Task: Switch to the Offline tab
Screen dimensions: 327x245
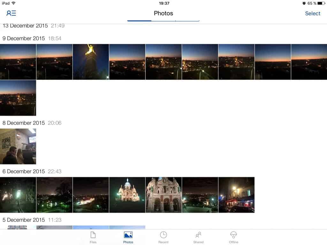Action: click(233, 237)
